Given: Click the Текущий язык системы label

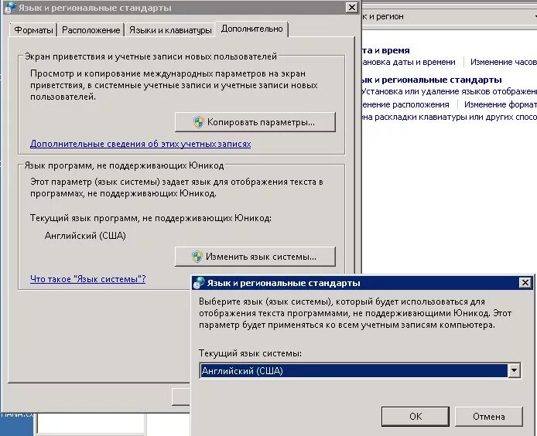Looking at the screenshot, I should tap(250, 353).
